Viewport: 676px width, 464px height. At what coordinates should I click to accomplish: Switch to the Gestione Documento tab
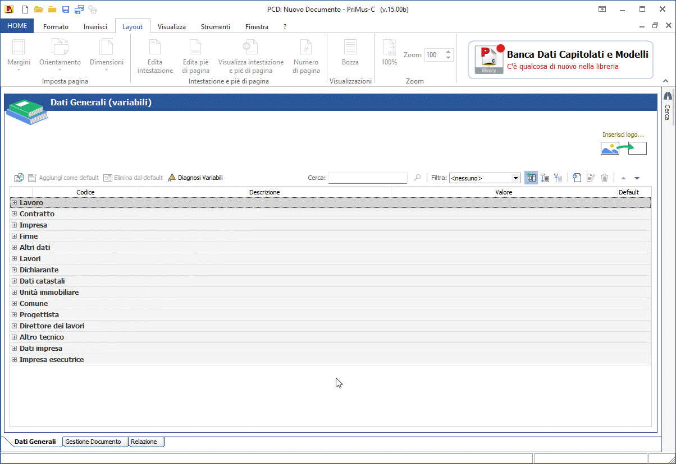(x=93, y=442)
